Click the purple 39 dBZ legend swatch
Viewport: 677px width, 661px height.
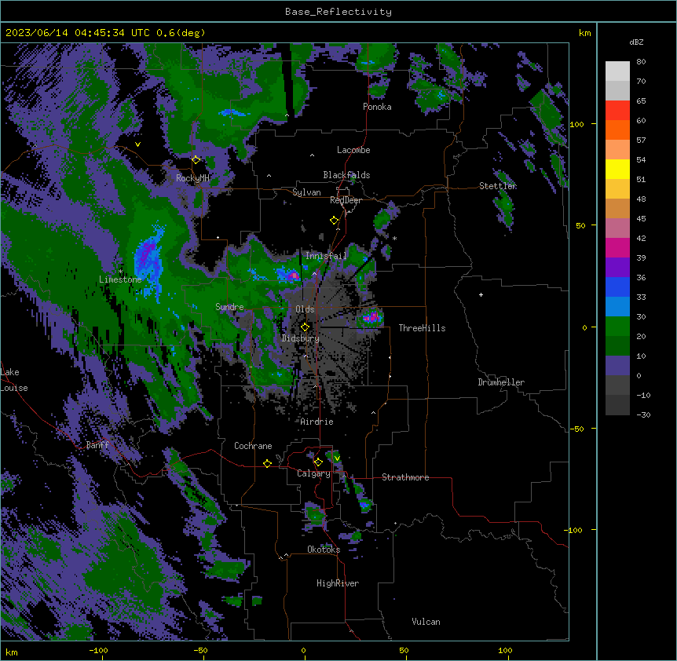tap(617, 268)
